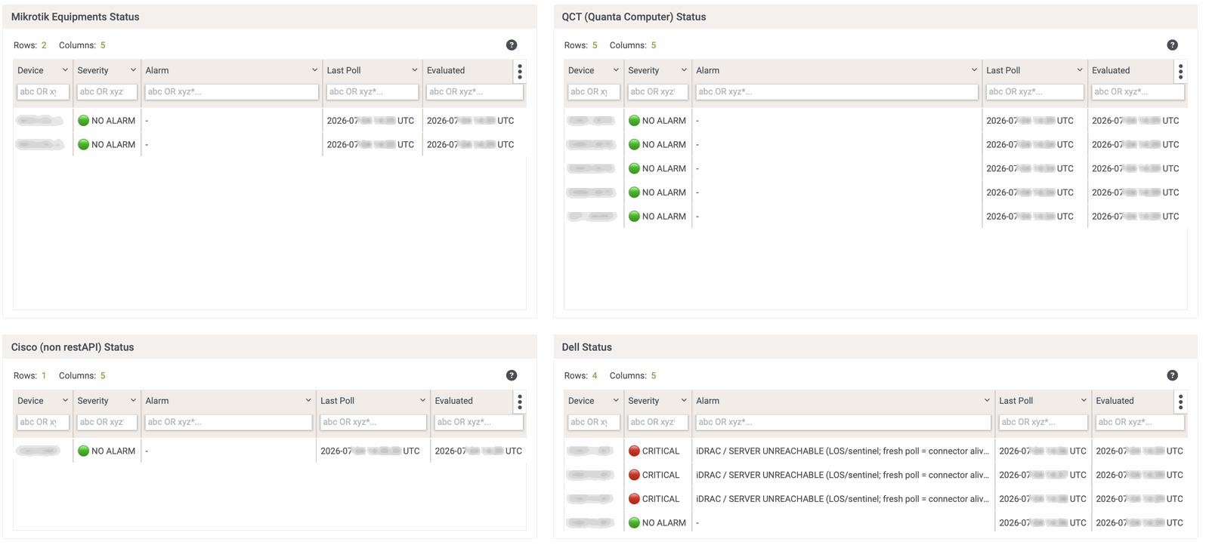The height and width of the screenshot is (545, 1209).
Task: Focus Device filter field in Cisco table
Action: click(43, 423)
